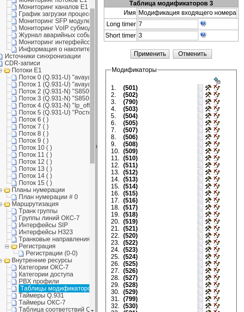The height and width of the screenshot is (312, 244).
Task: Open hammer-wrench settings for modifier (510)
Action: 208,158
